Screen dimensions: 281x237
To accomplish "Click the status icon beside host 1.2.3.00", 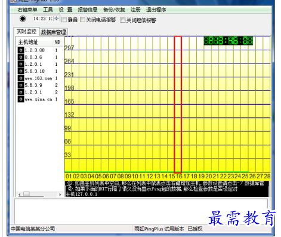I will tap(21, 50).
